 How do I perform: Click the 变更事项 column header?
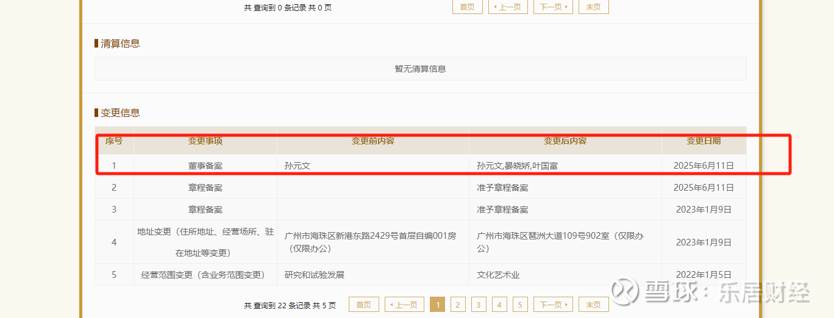[x=205, y=141]
